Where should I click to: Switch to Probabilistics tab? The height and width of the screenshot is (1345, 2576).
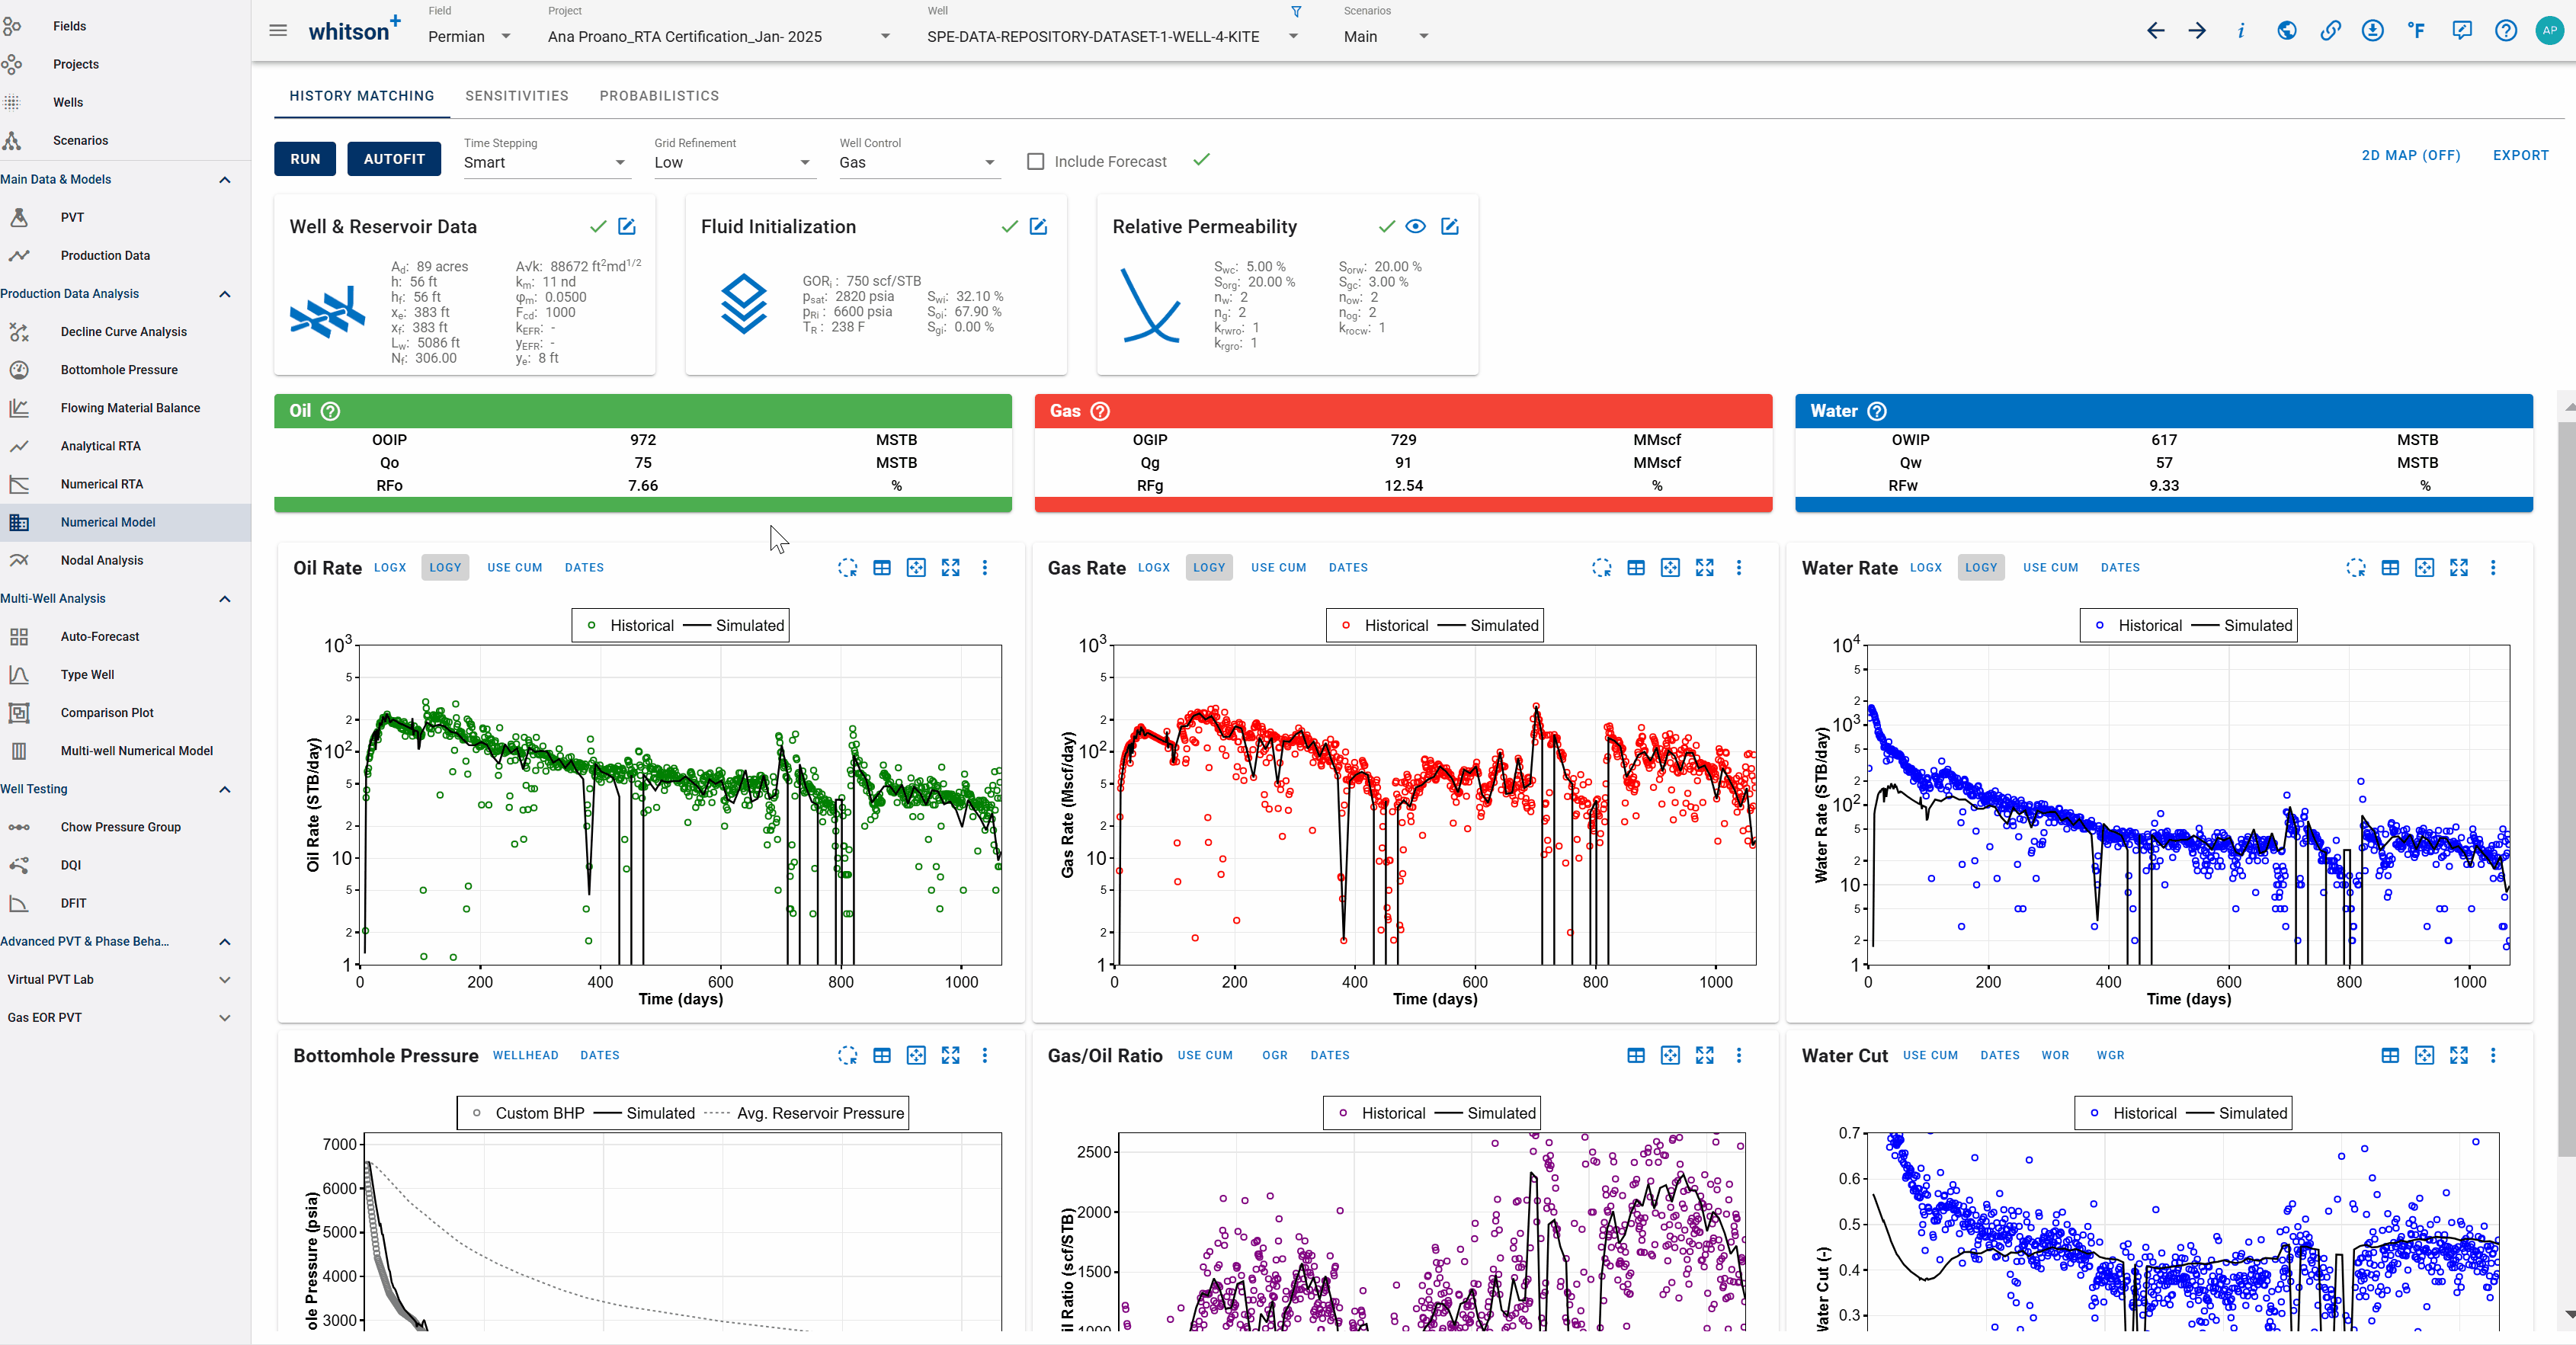659,96
